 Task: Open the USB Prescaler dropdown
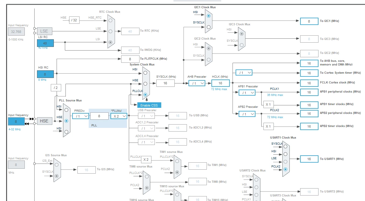(x=146, y=116)
